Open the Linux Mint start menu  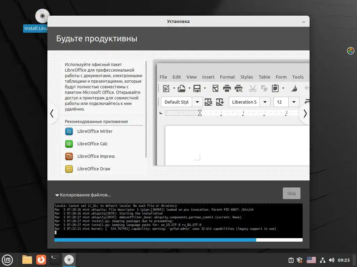click(8, 260)
